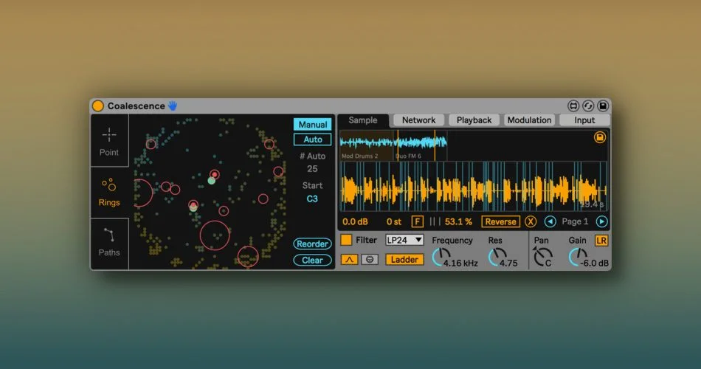Screen dimensions: 701x369
Task: Toggle the Reverse button
Action: [501, 221]
